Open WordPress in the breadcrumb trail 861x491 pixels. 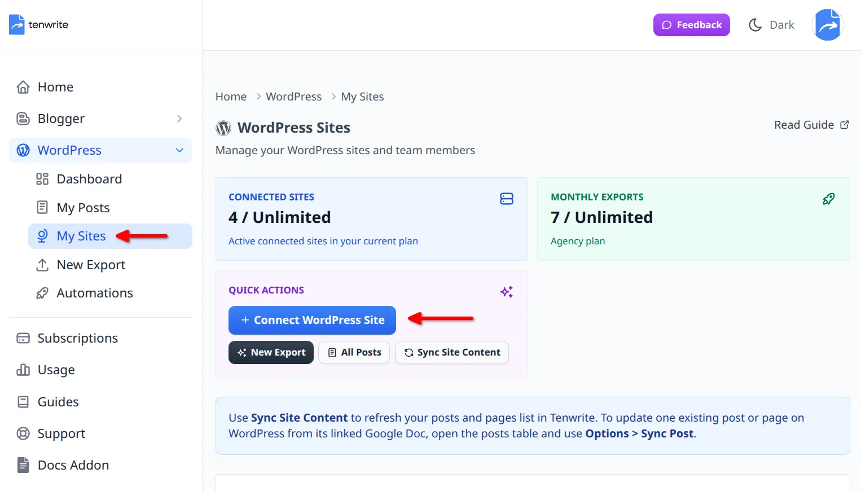(x=293, y=96)
